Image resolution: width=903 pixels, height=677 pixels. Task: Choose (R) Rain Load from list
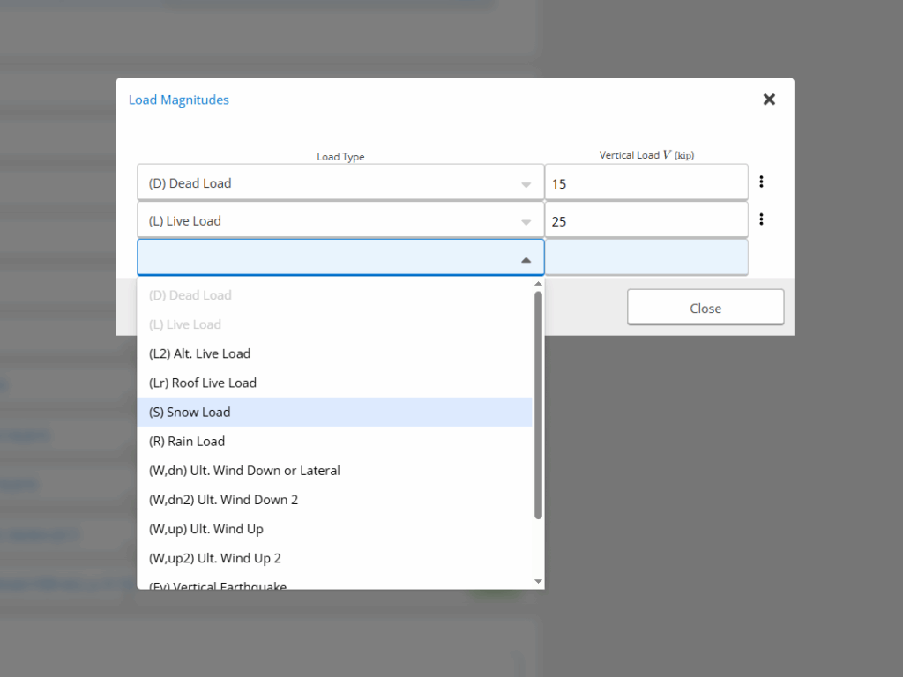coord(187,441)
